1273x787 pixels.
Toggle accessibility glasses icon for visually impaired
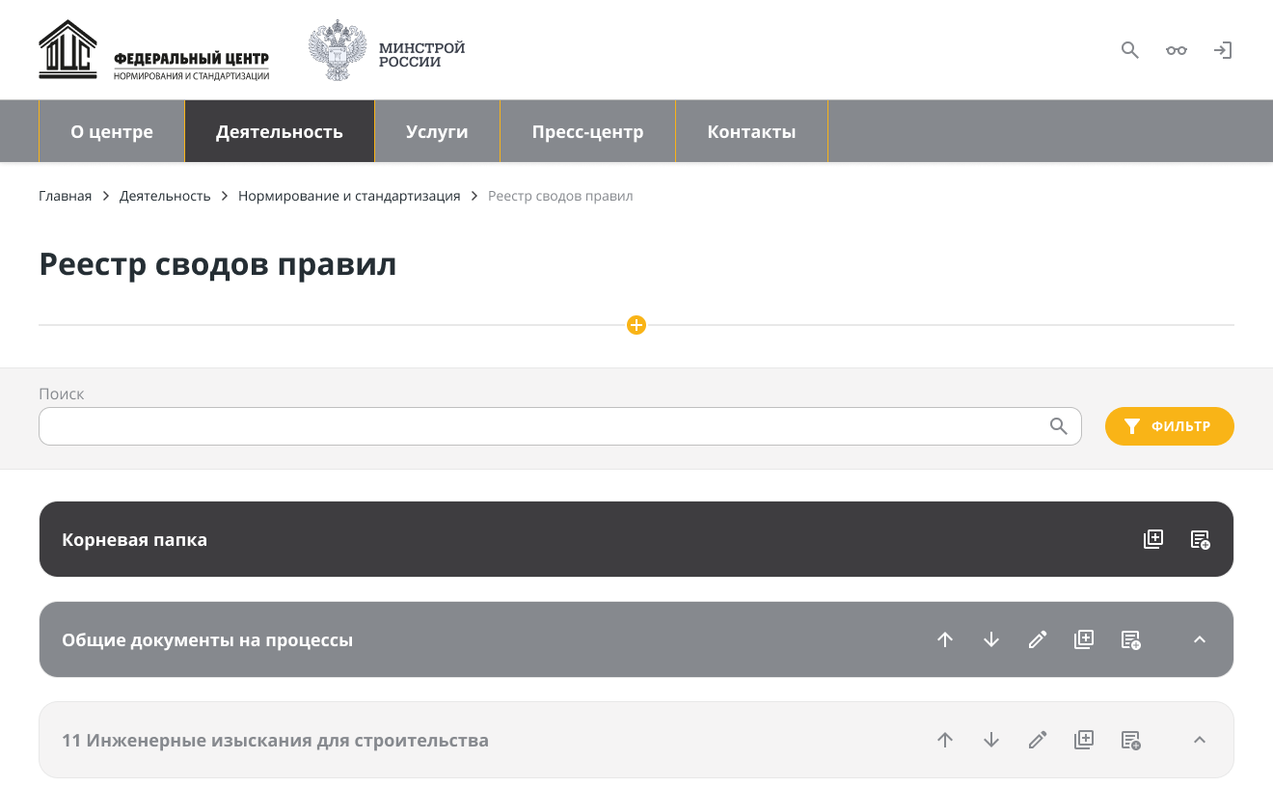1176,50
